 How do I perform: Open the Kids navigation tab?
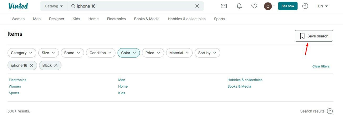(x=76, y=19)
